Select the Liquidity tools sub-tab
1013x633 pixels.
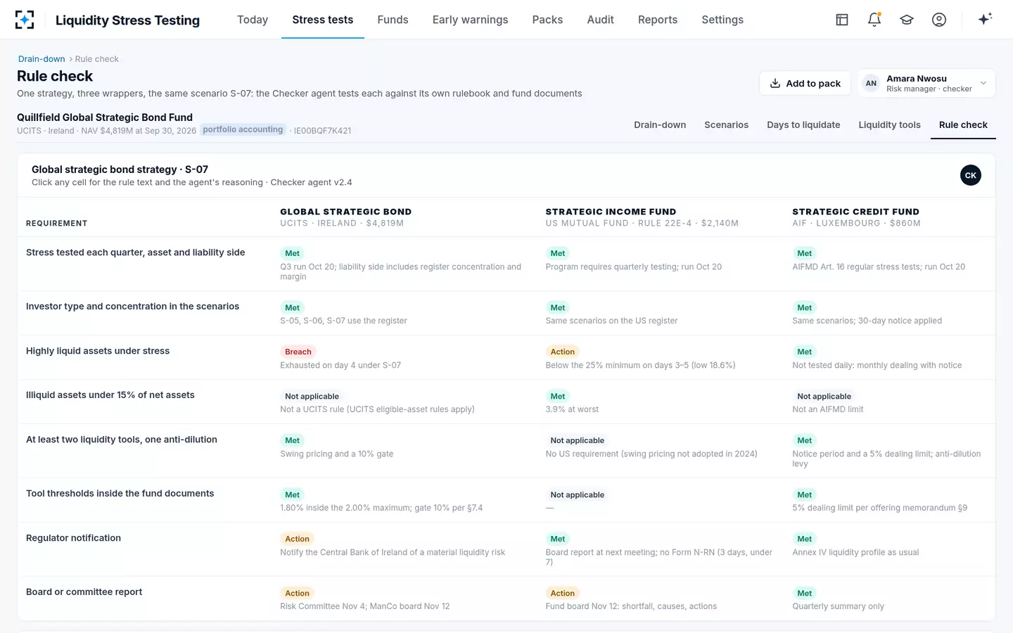point(889,124)
